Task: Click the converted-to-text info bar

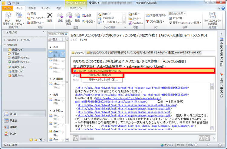Action: coord(143,71)
